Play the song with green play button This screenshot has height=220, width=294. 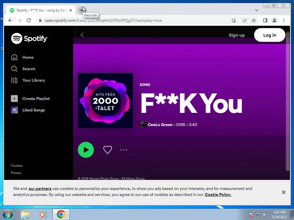[86, 150]
